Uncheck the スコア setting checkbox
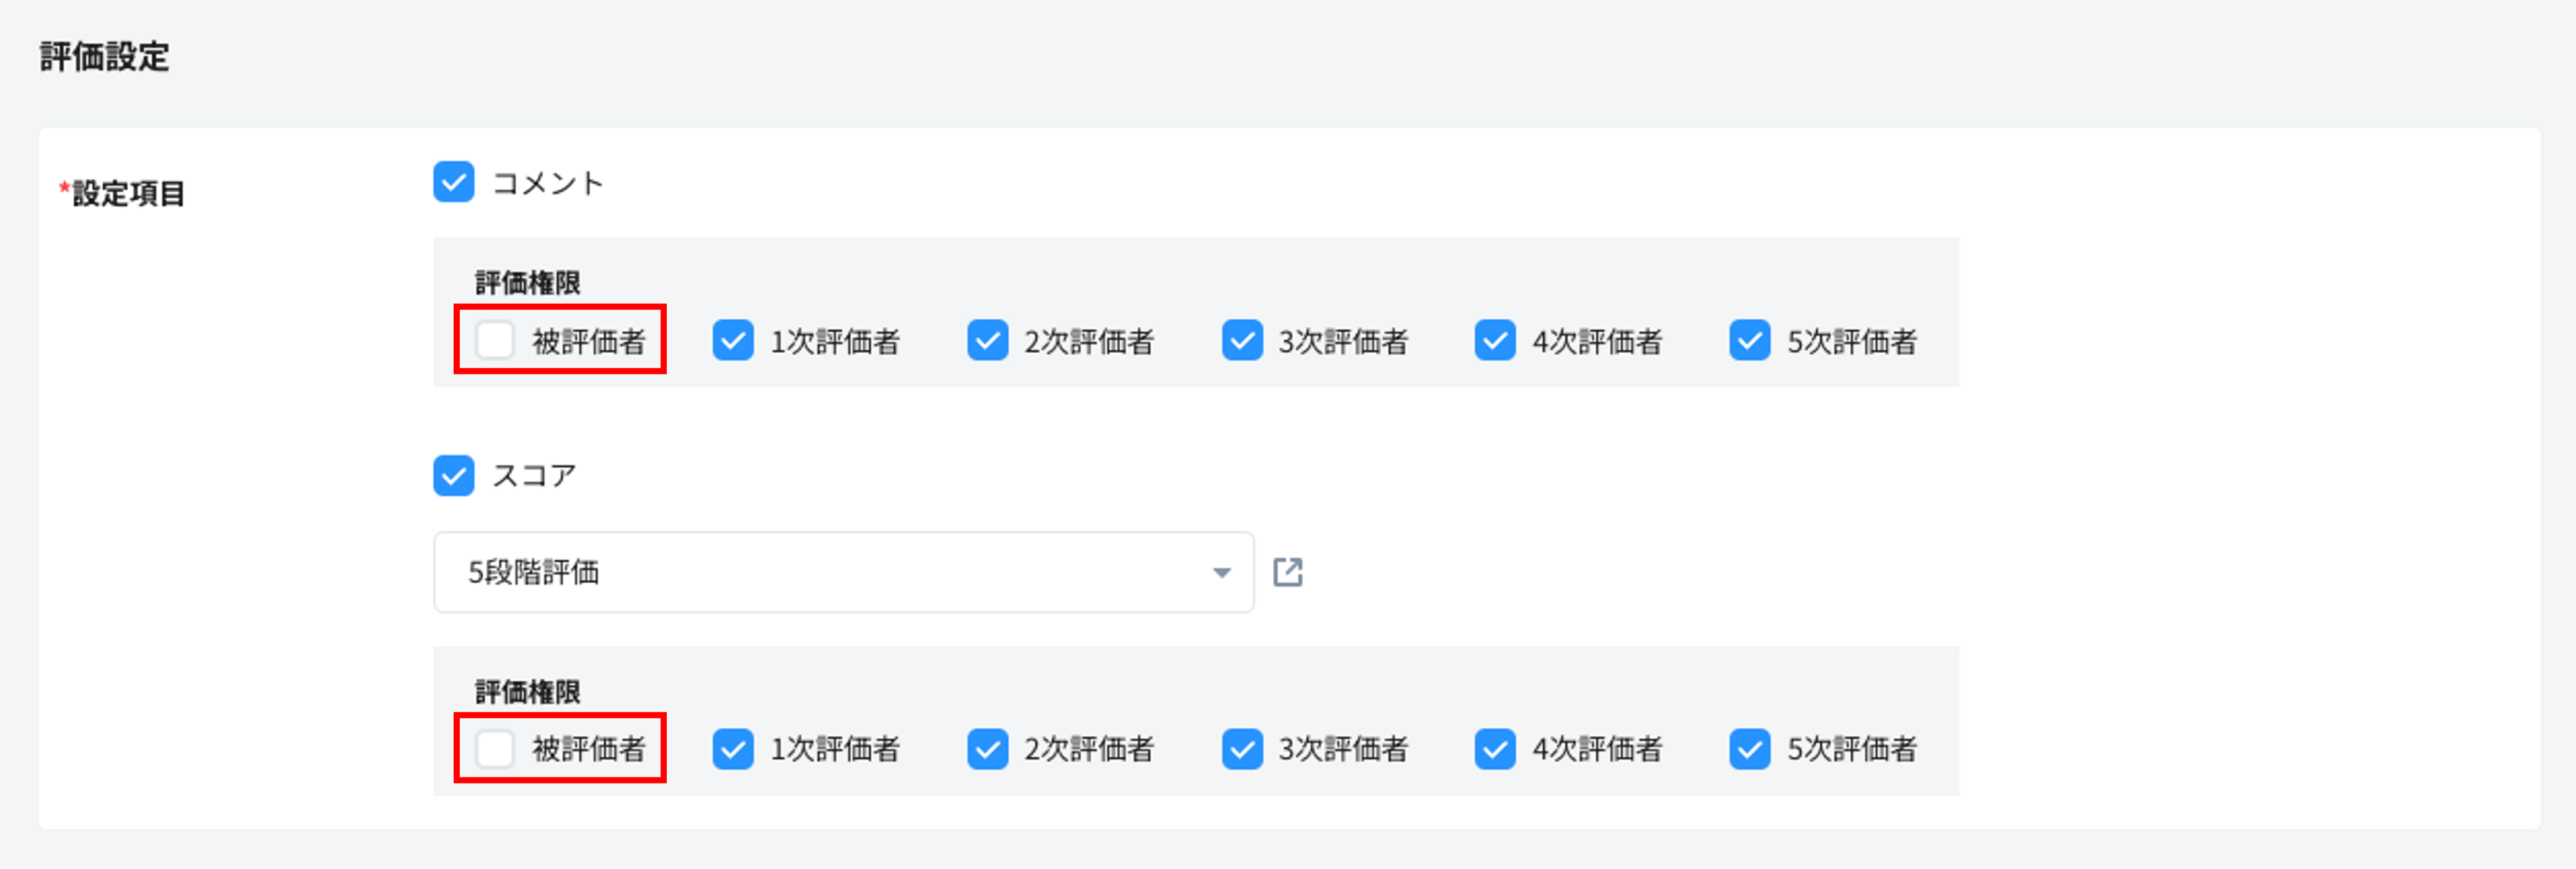 455,476
